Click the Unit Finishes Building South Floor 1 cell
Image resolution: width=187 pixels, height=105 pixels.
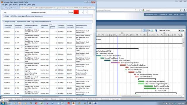click(32, 74)
